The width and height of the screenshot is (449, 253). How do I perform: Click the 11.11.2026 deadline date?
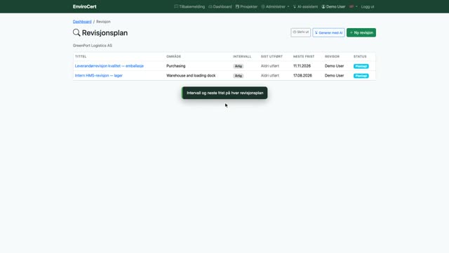[302, 66]
